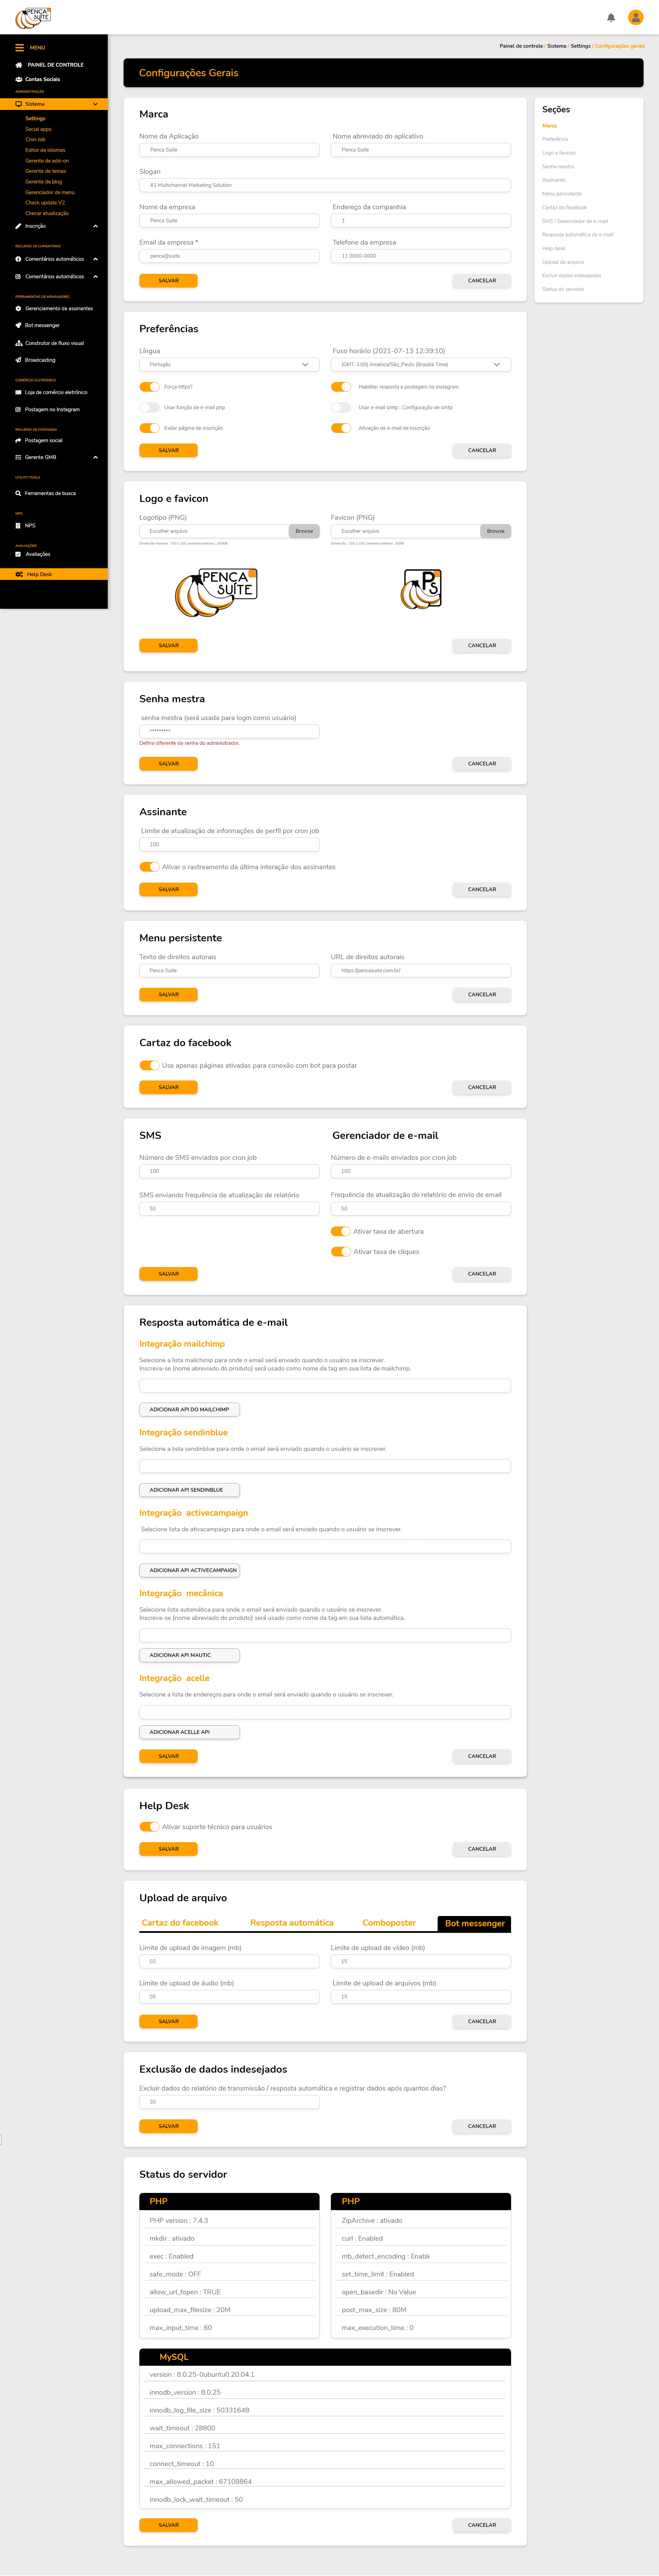Screen dimensions: 659x2576
Task: Click the Ferramentas de busca magnifier icon
Action: click(18, 493)
